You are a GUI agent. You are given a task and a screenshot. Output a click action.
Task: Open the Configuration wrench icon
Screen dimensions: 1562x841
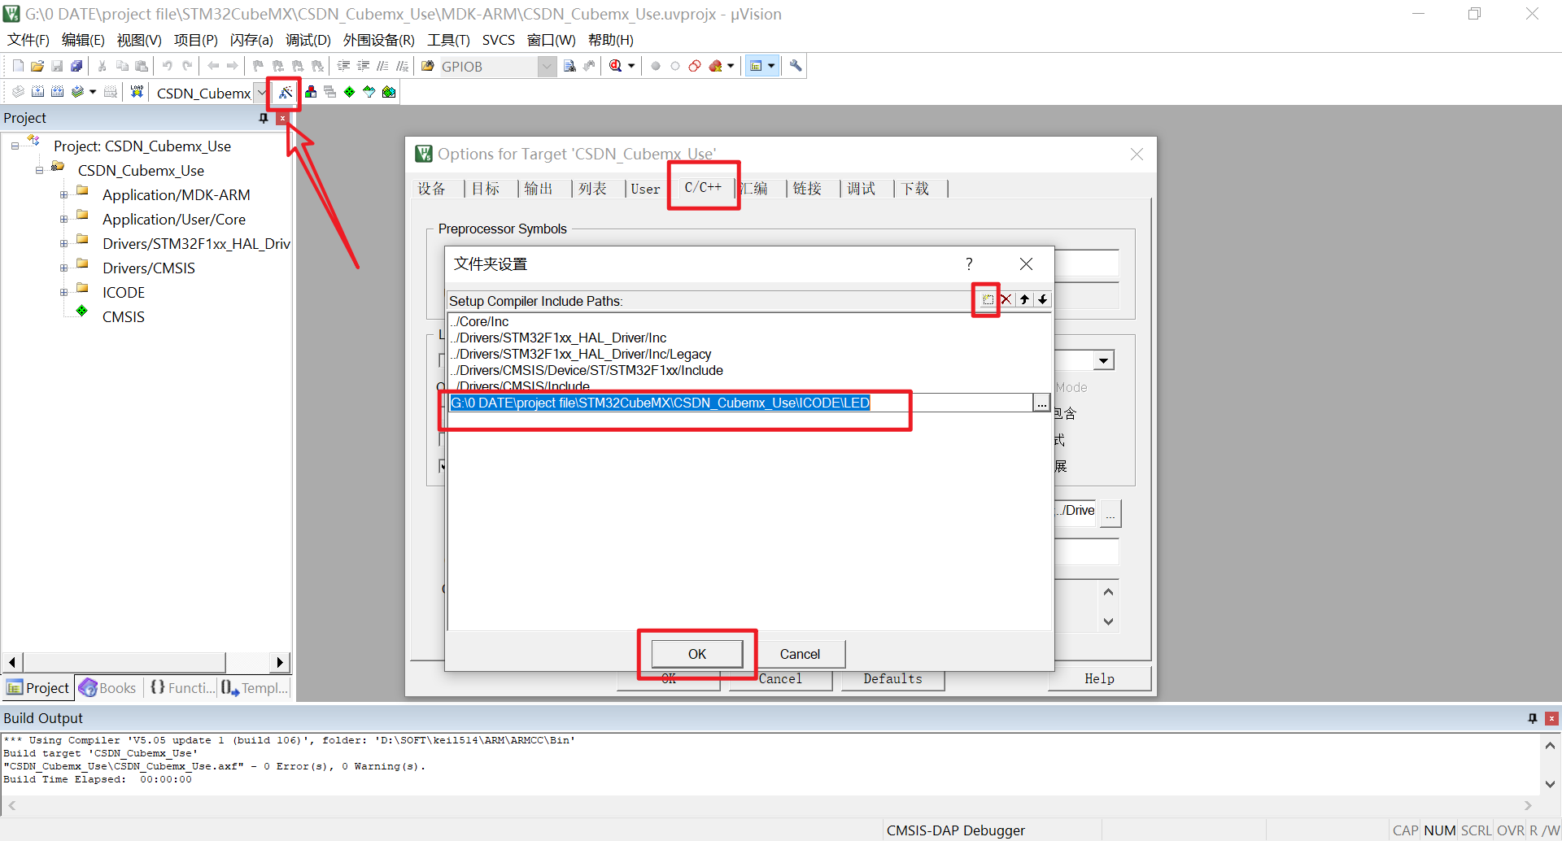(796, 66)
